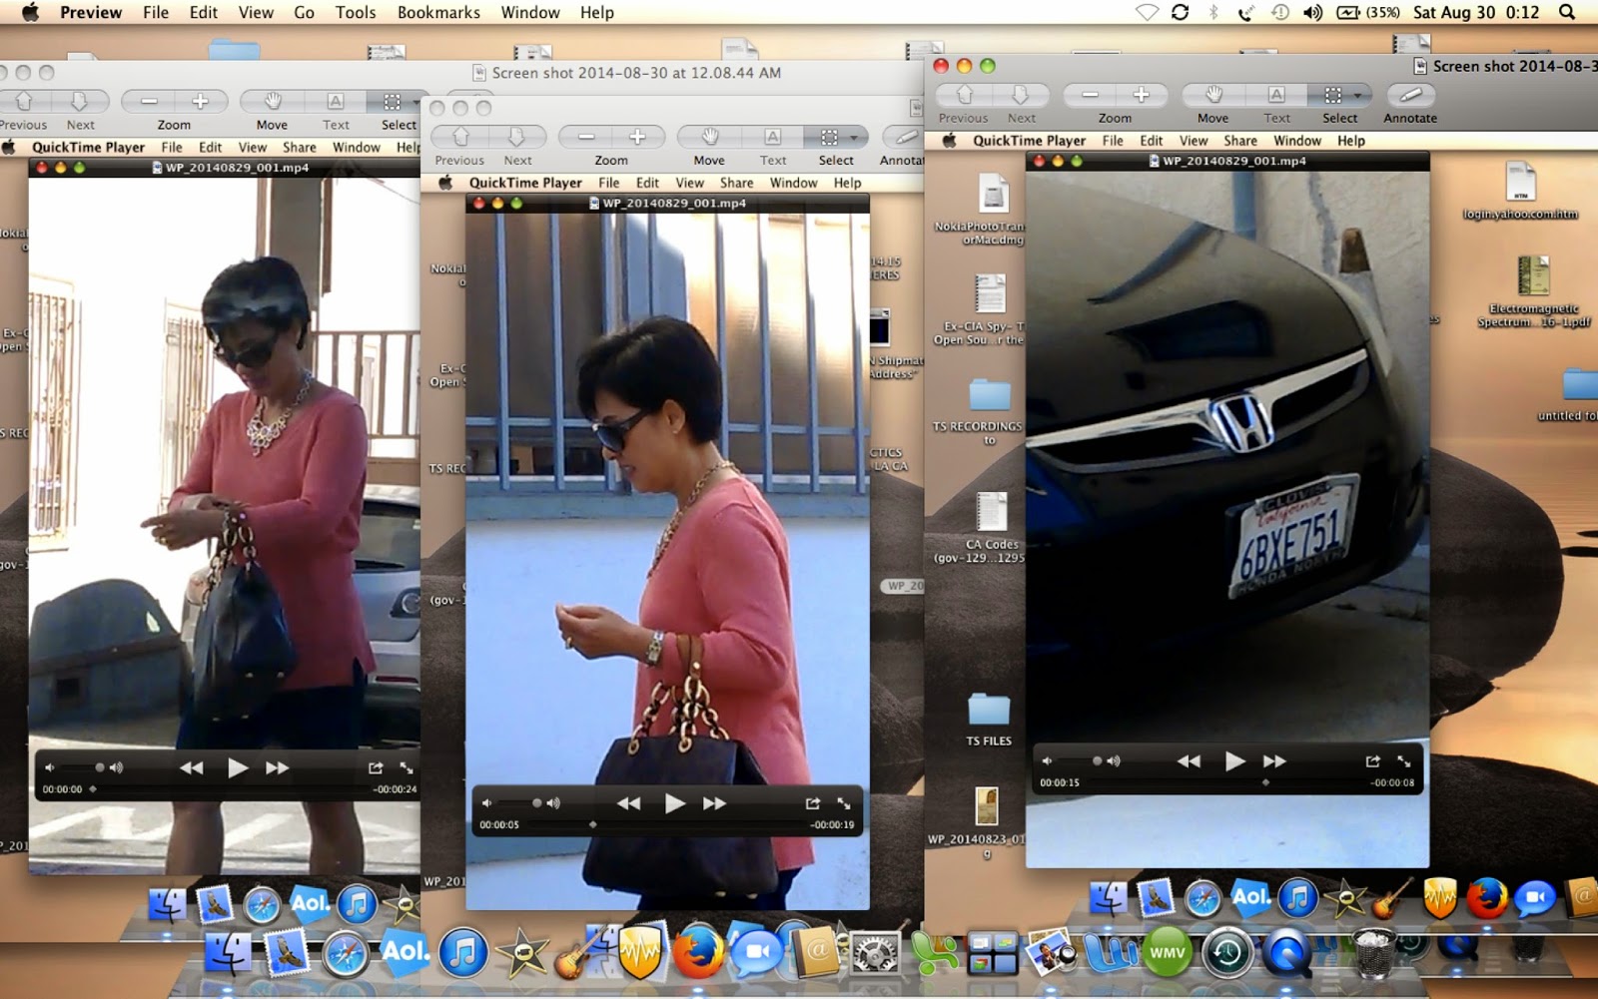
Task: Zoom out in right Preview window toolbar
Action: pyautogui.click(x=1090, y=95)
